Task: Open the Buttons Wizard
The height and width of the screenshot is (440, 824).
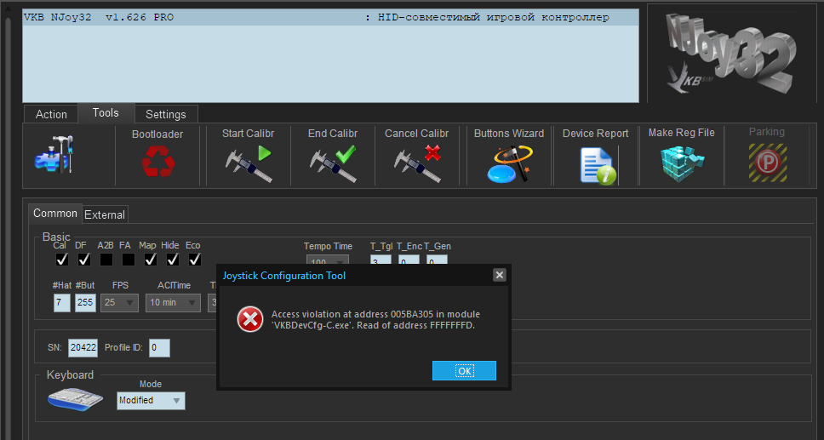Action: point(509,163)
